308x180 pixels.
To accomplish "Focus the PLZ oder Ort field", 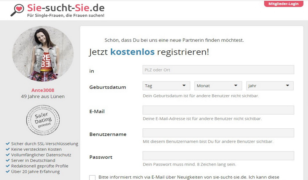I will click(218, 70).
